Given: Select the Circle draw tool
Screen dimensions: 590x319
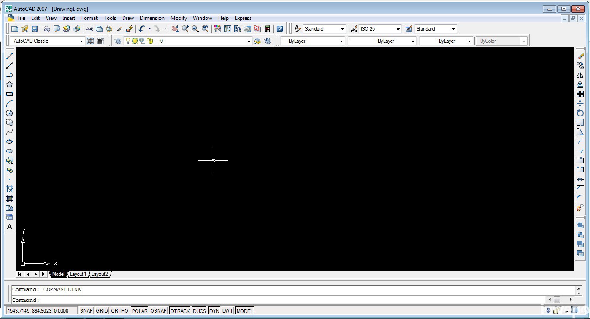Looking at the screenshot, I should point(10,113).
